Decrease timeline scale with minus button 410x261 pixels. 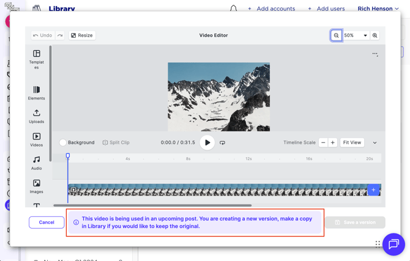[x=323, y=142]
